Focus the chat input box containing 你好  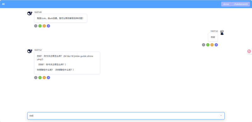(126, 116)
